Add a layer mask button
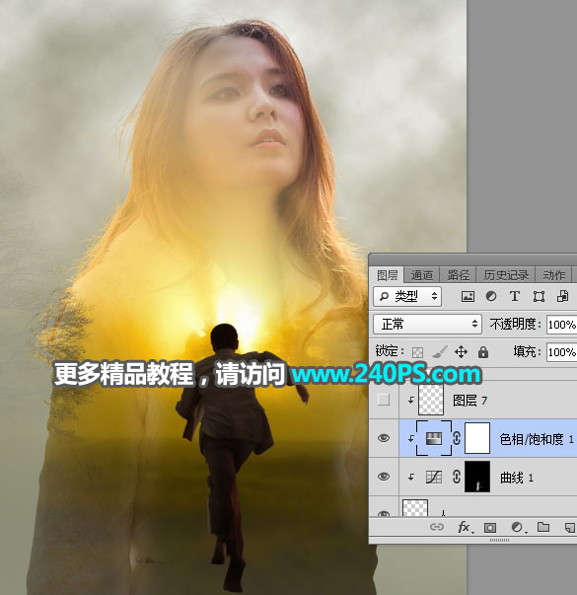The image size is (577, 595). tap(490, 528)
